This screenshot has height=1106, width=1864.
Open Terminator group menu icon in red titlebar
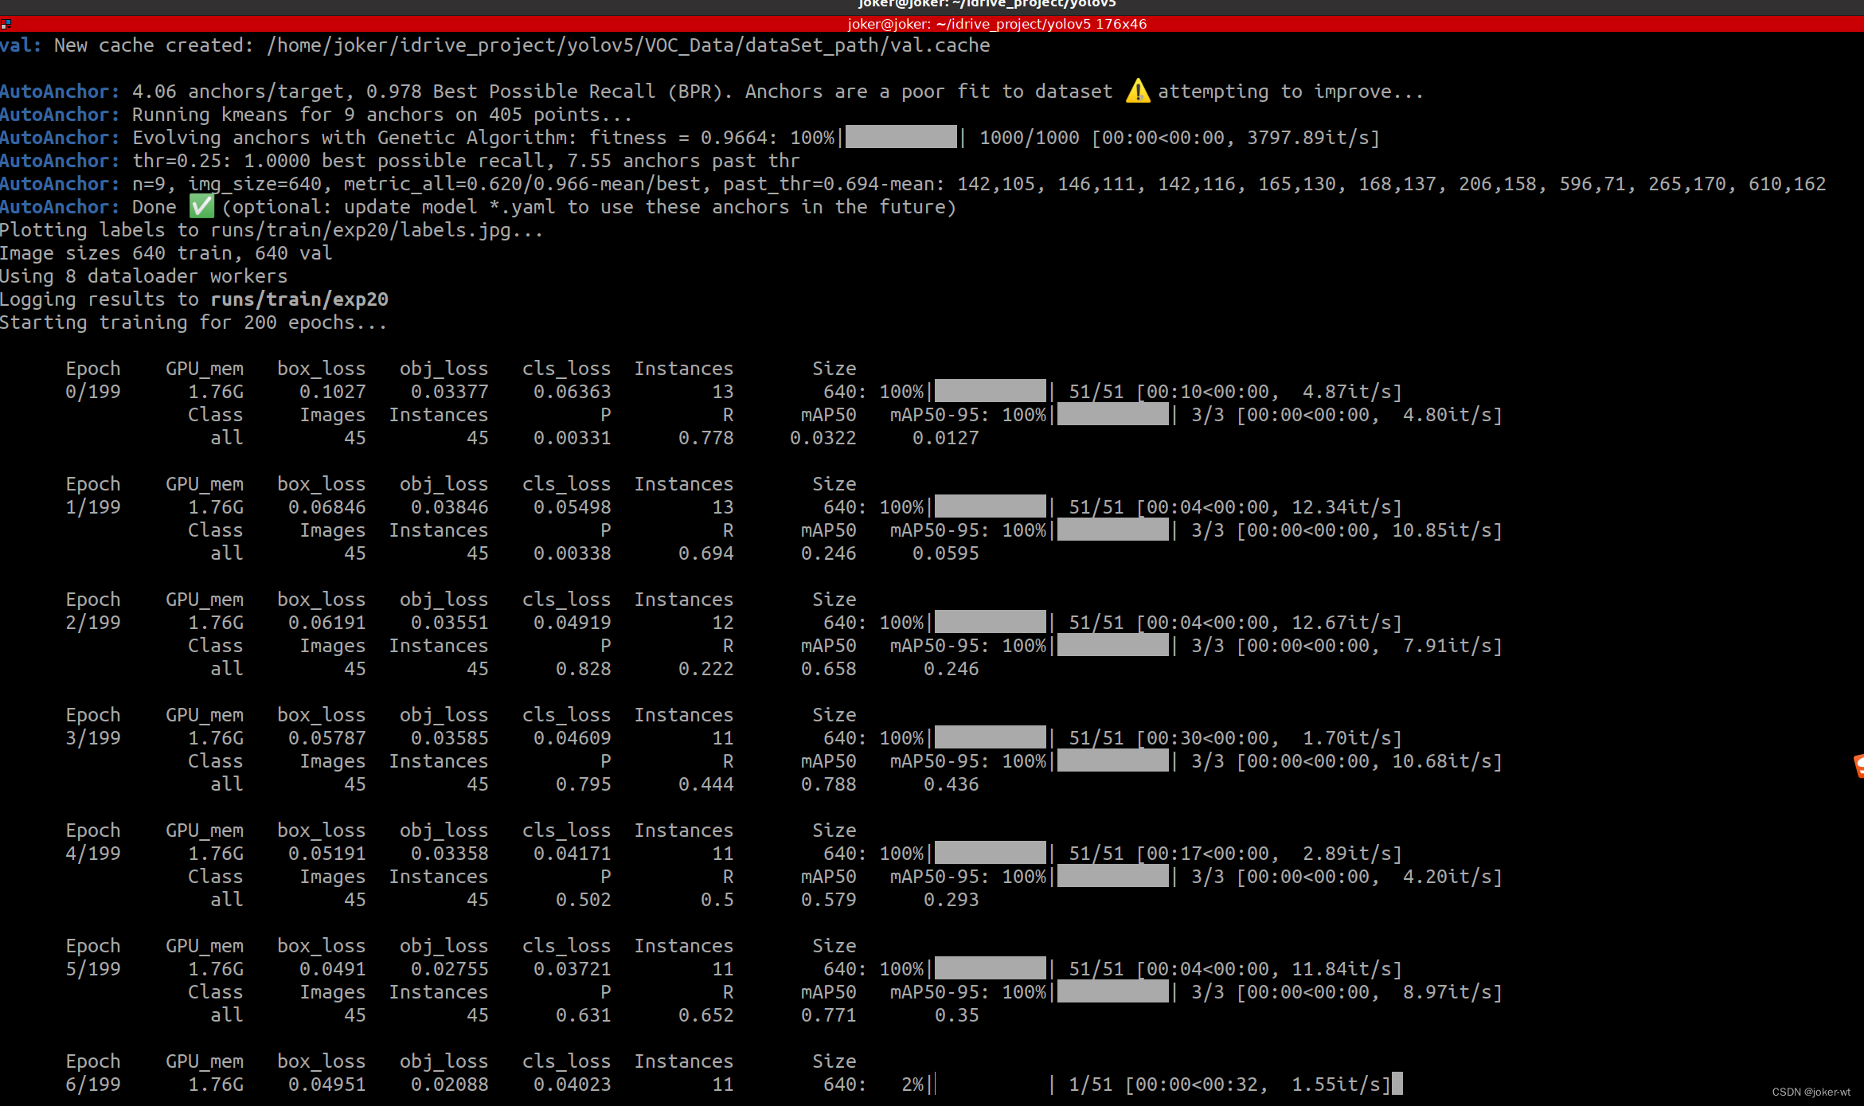pos(6,24)
